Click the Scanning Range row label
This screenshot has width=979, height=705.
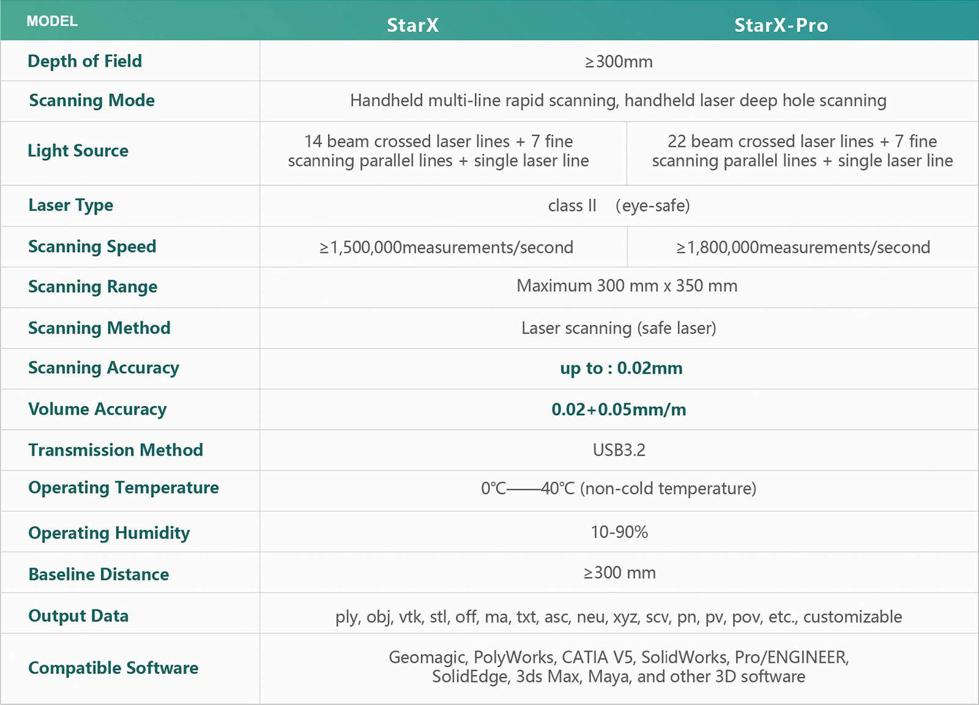click(92, 287)
